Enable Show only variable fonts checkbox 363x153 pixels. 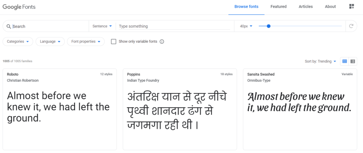coord(113,42)
